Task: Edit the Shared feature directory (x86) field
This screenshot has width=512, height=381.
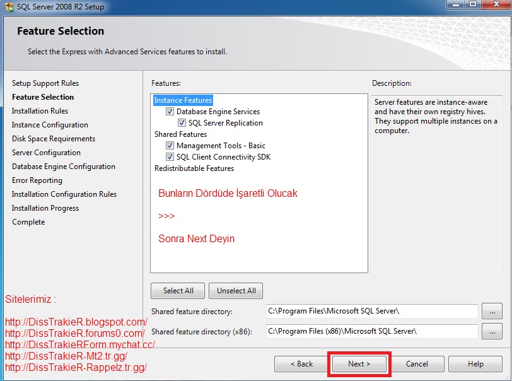Action: (x=372, y=331)
